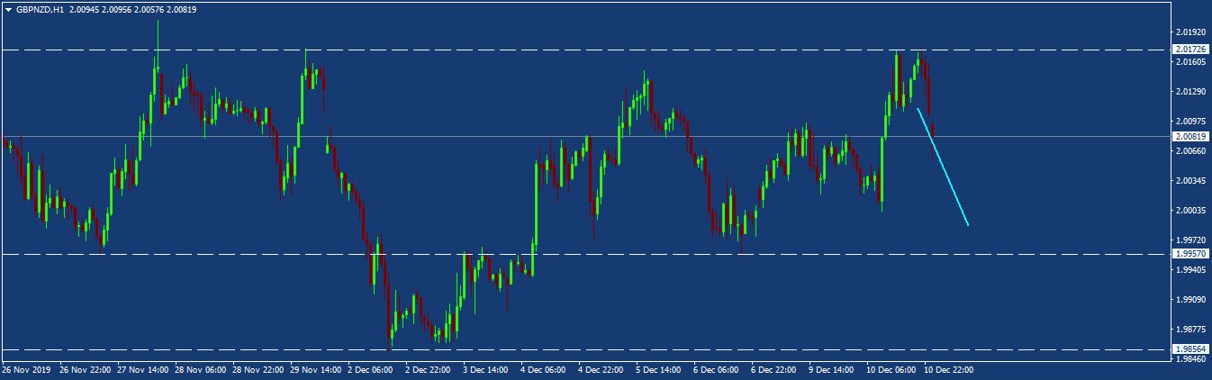Click the 29 Nov 14:00 time label
The width and height of the screenshot is (1212, 380).
pos(315,370)
